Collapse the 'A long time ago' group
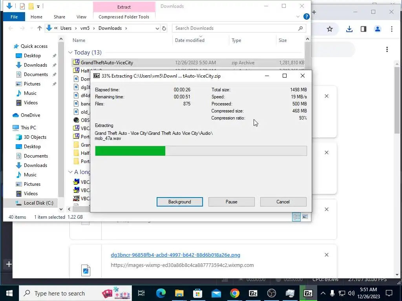 pyautogui.click(x=70, y=172)
